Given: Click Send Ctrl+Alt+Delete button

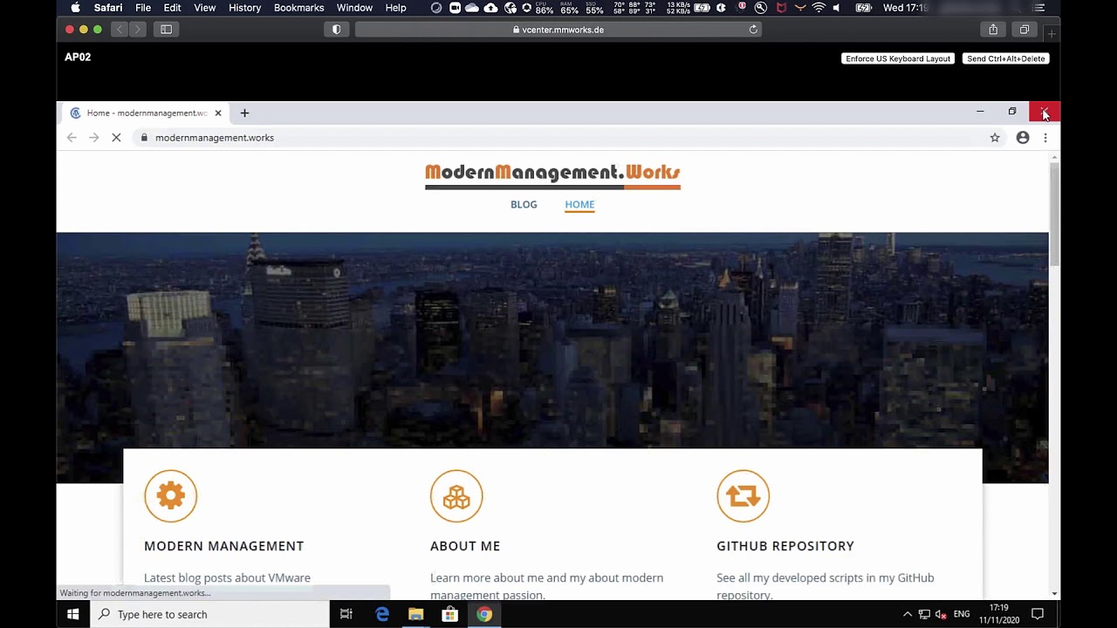Looking at the screenshot, I should (x=1006, y=58).
